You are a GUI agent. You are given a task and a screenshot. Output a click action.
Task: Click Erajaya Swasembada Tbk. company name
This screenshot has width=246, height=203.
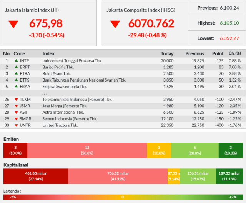point(65,87)
